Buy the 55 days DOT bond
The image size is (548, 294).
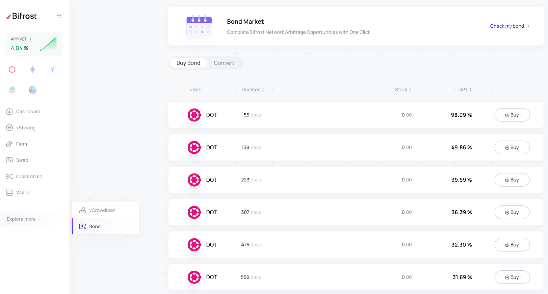click(512, 115)
